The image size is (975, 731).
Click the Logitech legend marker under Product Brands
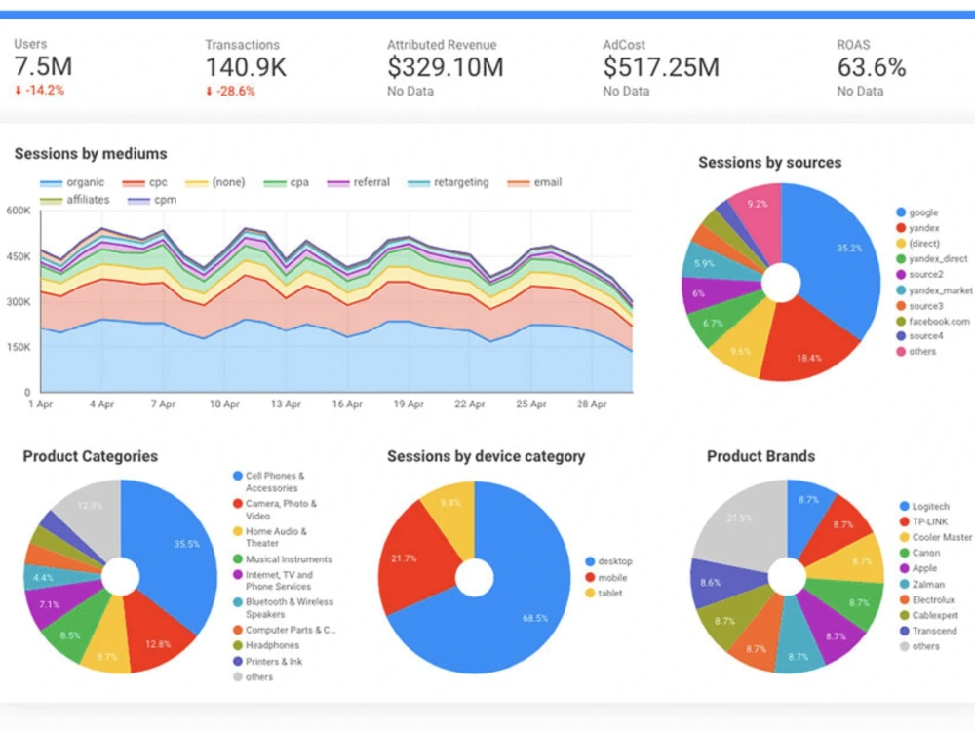coord(903,506)
